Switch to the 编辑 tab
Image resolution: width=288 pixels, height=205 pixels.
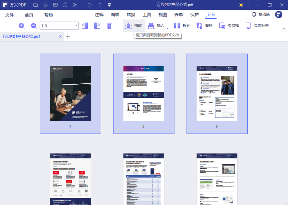click(x=115, y=15)
